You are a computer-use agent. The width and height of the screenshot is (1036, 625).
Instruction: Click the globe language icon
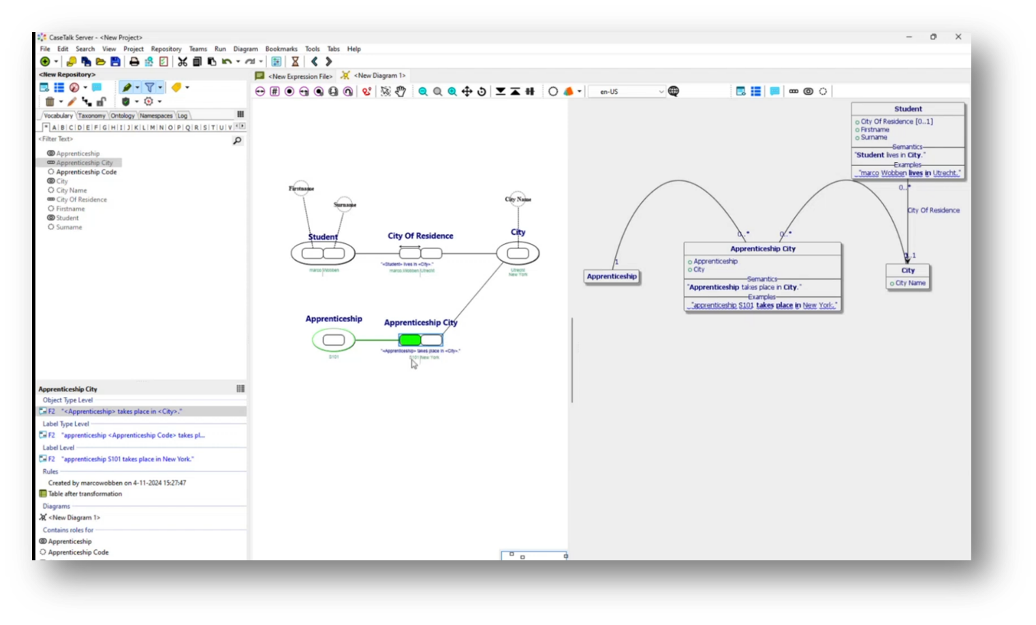(x=674, y=91)
